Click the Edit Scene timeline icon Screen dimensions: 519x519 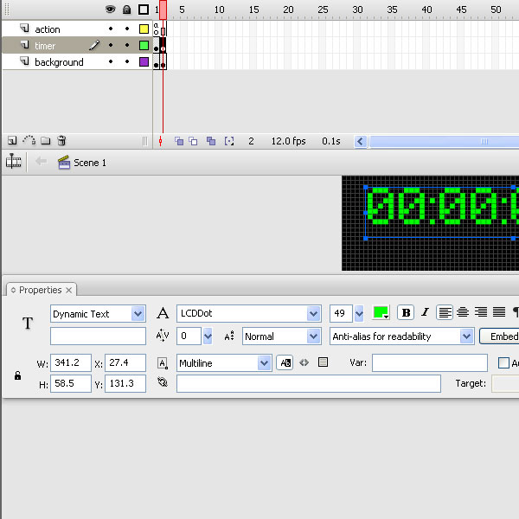[14, 162]
